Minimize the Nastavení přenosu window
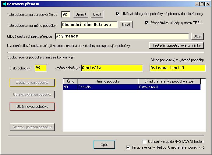Image resolution: width=212 pixels, height=155 pixels. coord(197,4)
